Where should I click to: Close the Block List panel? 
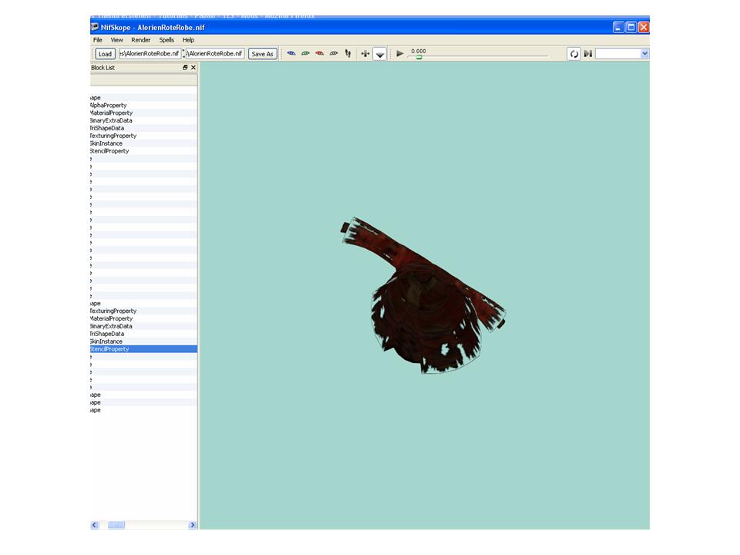pyautogui.click(x=193, y=68)
